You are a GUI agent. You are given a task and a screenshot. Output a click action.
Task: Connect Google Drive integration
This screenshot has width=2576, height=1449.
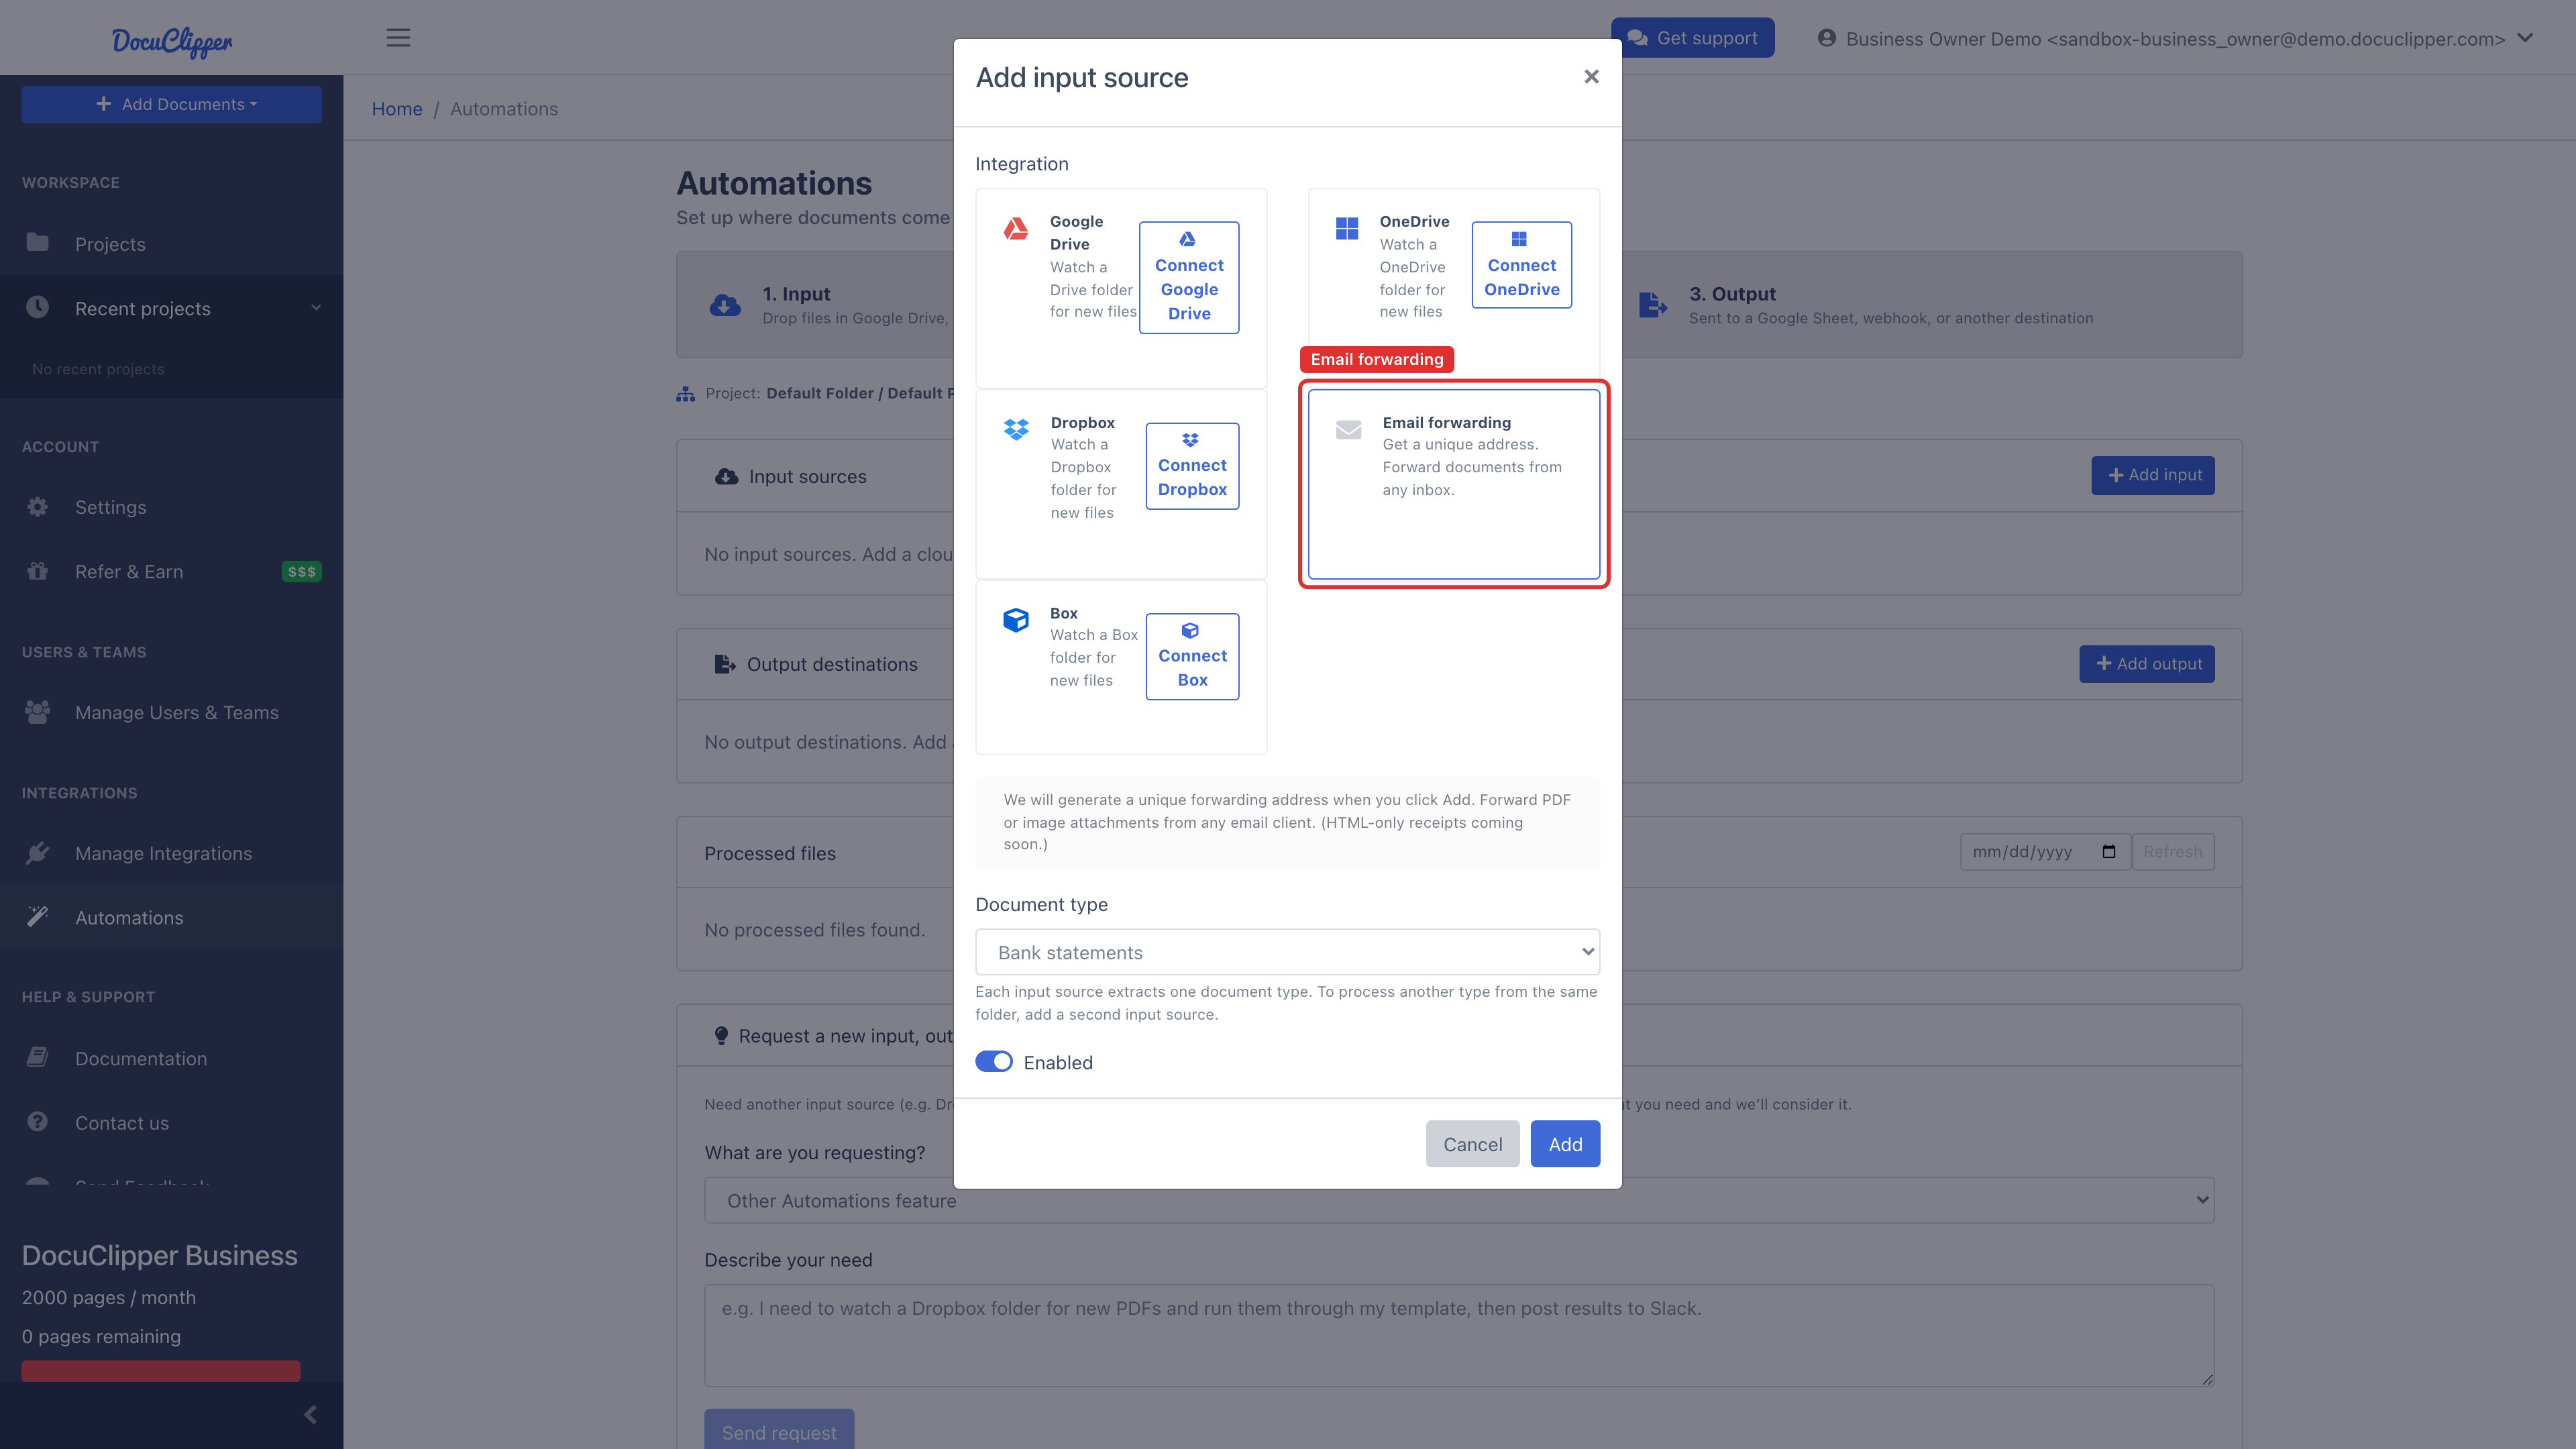tap(1189, 277)
